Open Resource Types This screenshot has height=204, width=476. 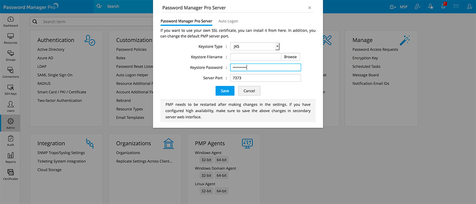click(x=129, y=109)
